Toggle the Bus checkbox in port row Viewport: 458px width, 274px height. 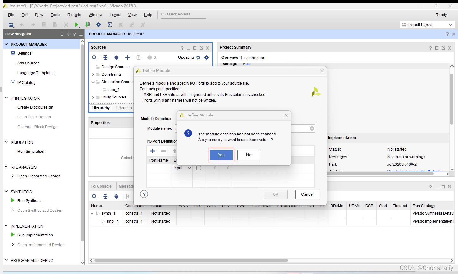199,168
